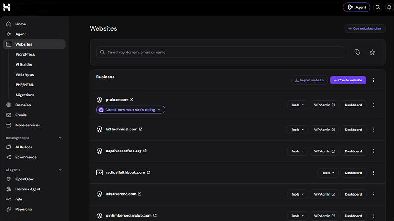The height and width of the screenshot is (221, 394).
Task: Open external link icon for captivessetfree.org
Action: [145, 151]
